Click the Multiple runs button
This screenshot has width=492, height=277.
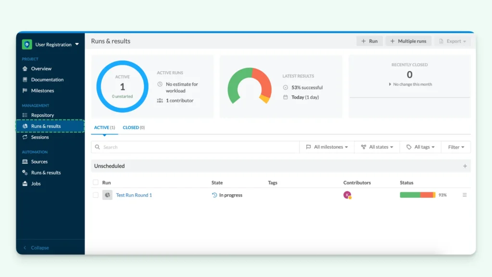pyautogui.click(x=408, y=41)
